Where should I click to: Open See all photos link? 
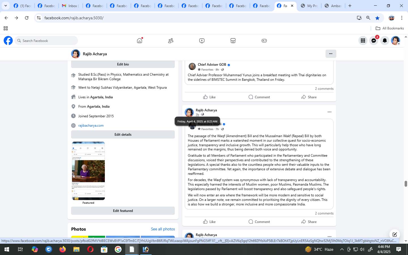pyautogui.click(x=163, y=229)
